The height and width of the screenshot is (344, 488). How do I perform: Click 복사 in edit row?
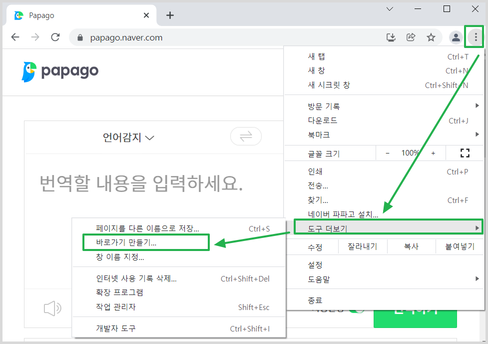pos(411,246)
